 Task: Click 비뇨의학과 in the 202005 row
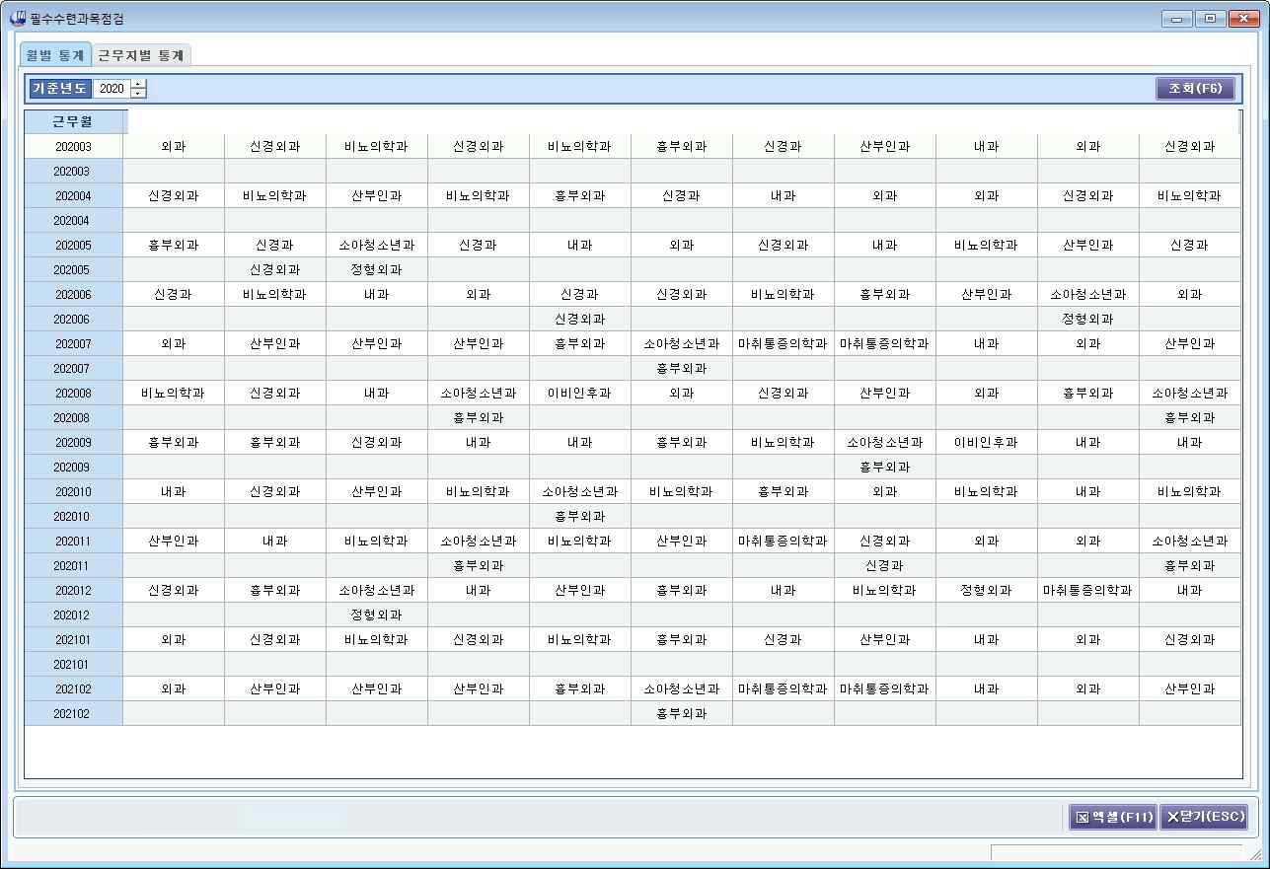(x=986, y=245)
